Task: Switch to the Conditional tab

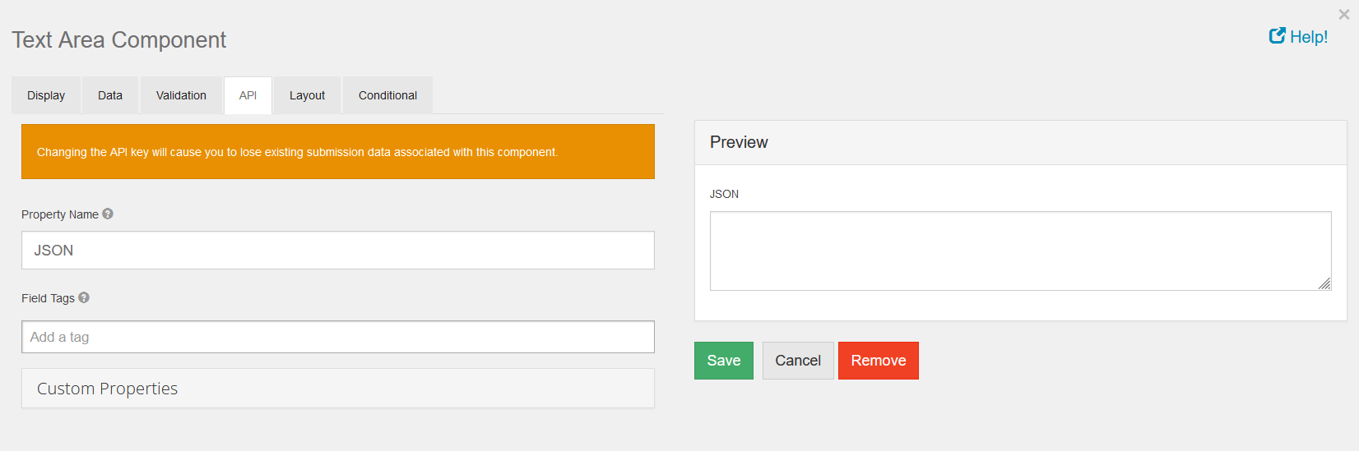Action: 387,95
